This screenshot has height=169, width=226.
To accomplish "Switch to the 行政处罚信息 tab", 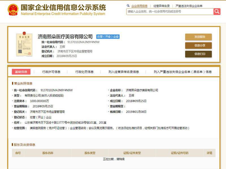I will (x=84, y=72).
